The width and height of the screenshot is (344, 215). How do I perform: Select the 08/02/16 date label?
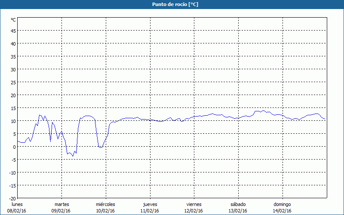pos(17,211)
